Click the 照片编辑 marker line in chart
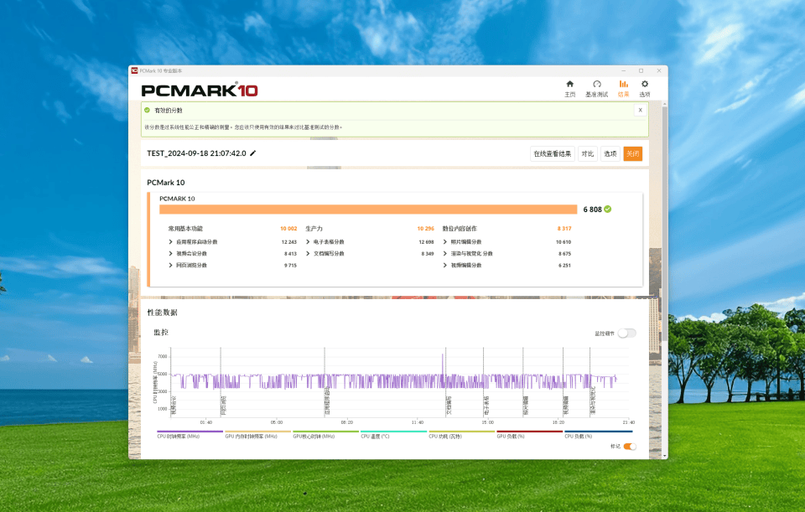This screenshot has height=512, width=805. 523,382
